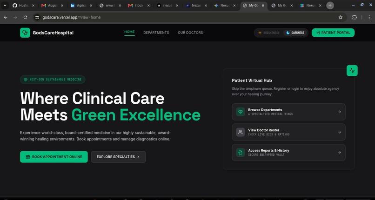Open the HOME nav item
The image size is (375, 200).
pos(129,32)
